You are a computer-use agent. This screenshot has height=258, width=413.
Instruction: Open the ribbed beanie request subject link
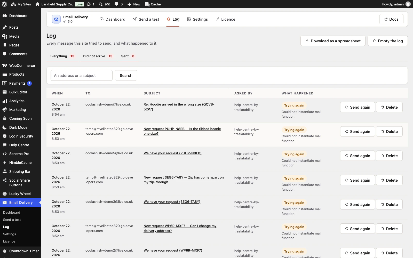pos(182,131)
